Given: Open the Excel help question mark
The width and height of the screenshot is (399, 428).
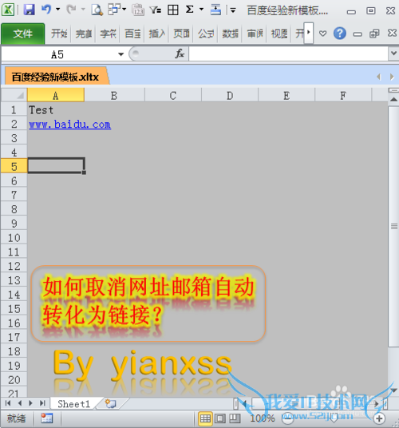Looking at the screenshot, I should click(339, 34).
